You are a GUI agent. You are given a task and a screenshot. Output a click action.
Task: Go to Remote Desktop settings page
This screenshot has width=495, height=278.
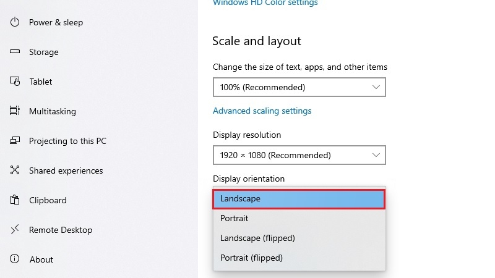tap(61, 230)
